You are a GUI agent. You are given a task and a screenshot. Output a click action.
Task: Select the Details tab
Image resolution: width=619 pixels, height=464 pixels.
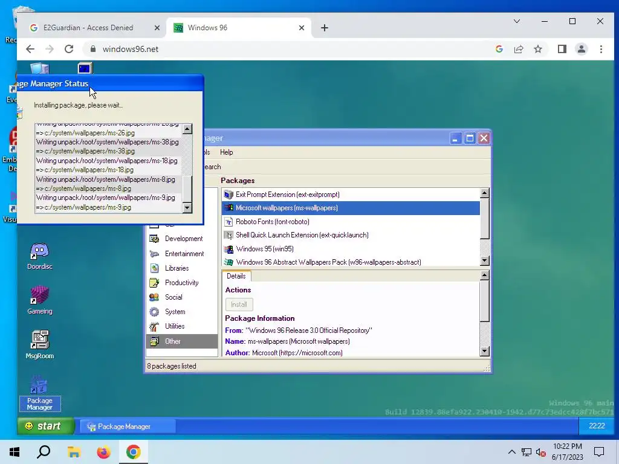point(236,276)
